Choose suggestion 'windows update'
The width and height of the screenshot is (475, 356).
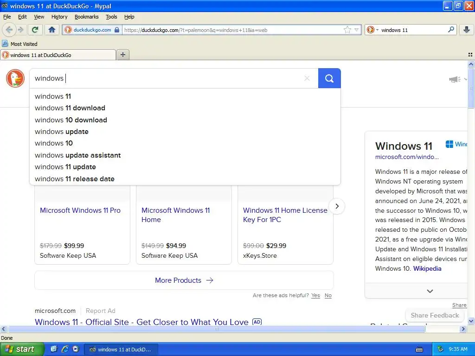(185, 132)
